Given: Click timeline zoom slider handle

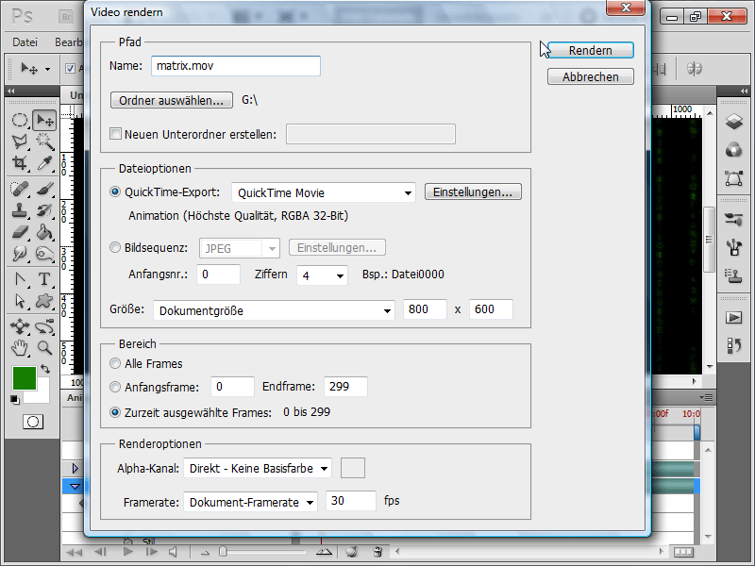Looking at the screenshot, I should pos(223,551).
